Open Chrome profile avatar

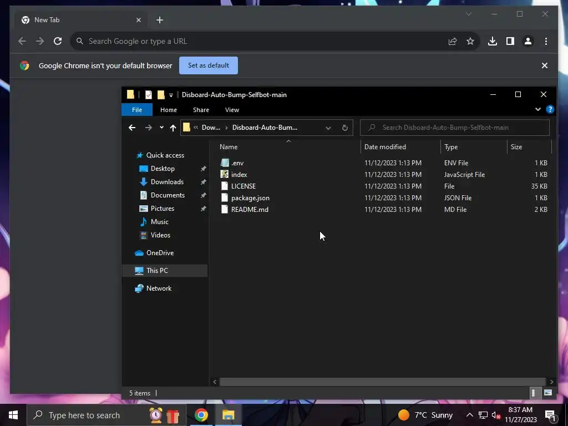tap(528, 41)
